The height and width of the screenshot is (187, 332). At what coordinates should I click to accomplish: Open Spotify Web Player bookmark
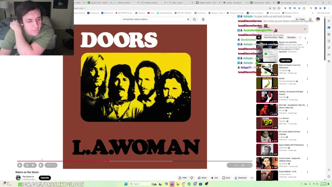click(x=164, y=13)
